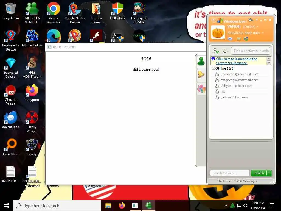Select the Flash Player desktop shortcut
Image resolution: width=281 pixels, height=211 pixels.
96,36
